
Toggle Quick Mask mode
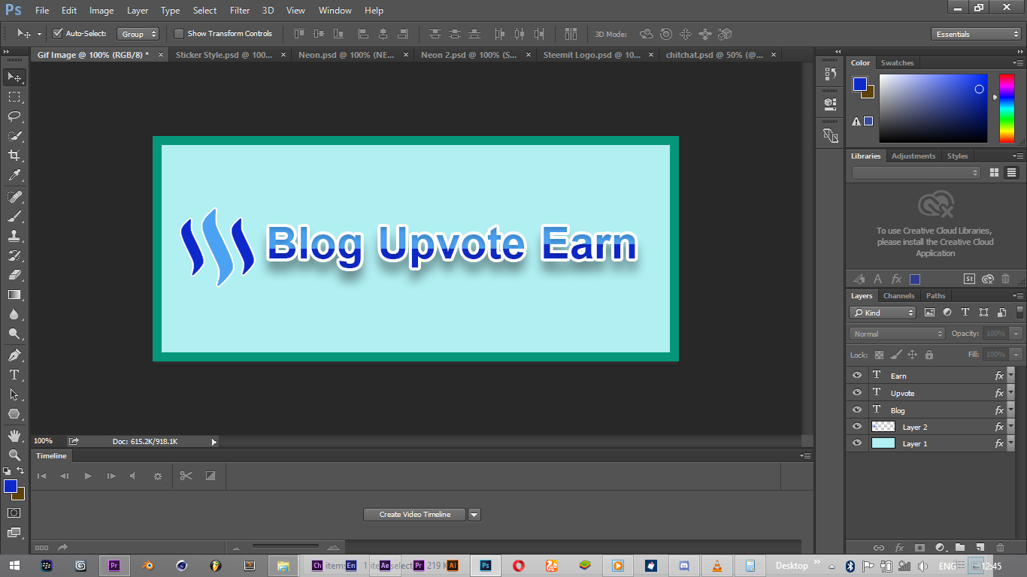(14, 513)
